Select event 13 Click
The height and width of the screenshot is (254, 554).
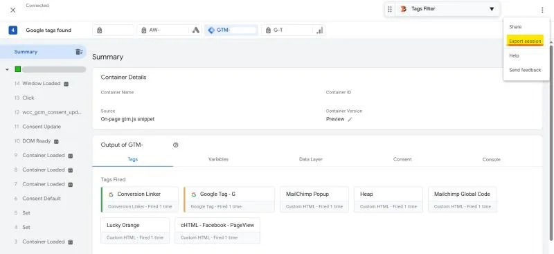(x=25, y=98)
